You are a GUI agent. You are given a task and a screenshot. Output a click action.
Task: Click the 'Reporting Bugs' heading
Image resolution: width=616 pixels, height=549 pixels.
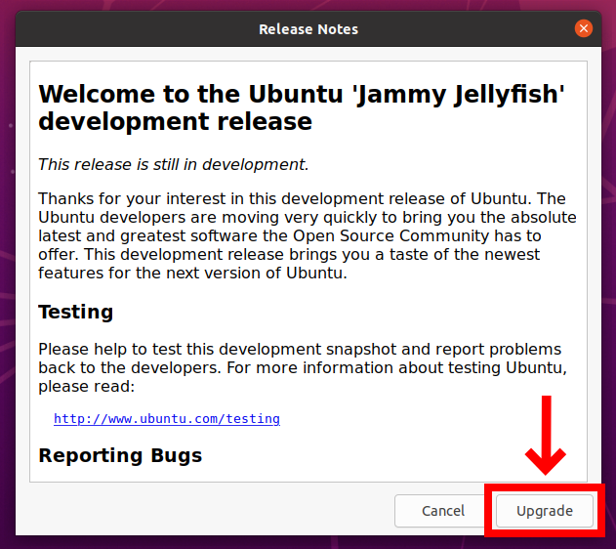(x=120, y=455)
